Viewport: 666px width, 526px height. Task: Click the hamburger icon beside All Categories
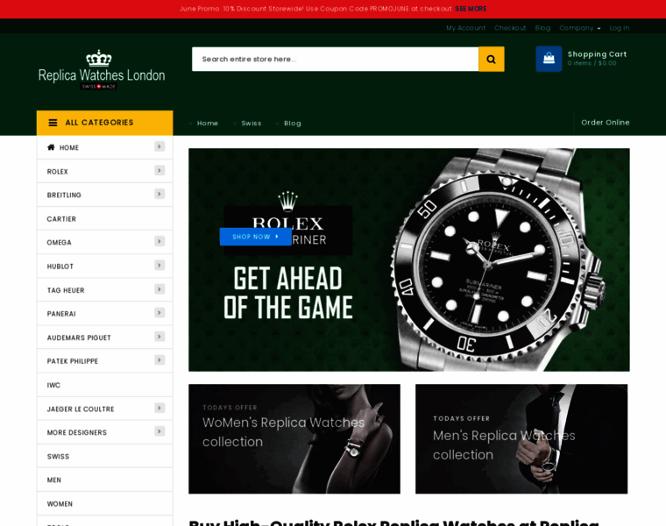click(x=53, y=123)
